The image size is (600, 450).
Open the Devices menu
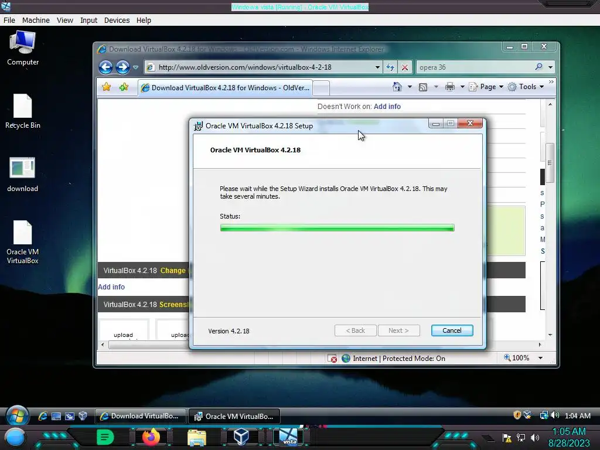point(117,21)
